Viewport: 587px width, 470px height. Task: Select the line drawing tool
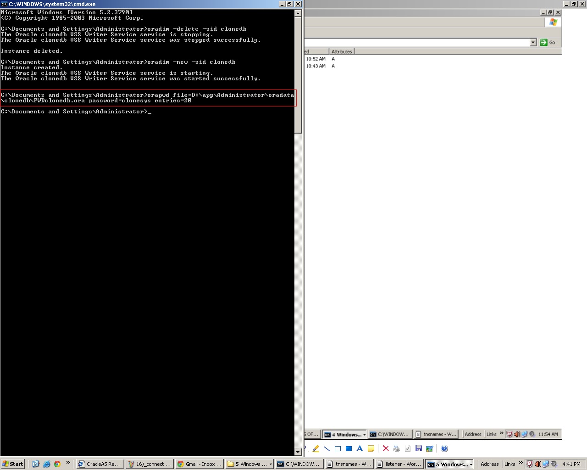tap(327, 448)
